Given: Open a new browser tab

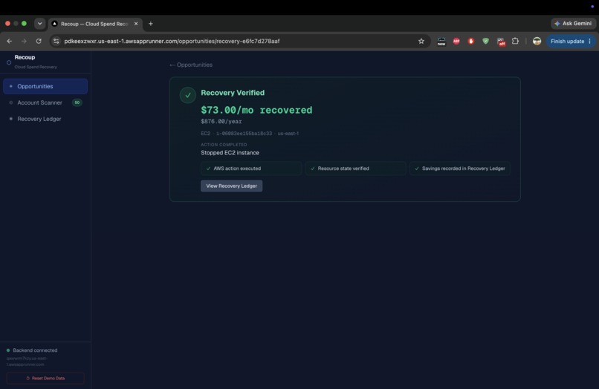Looking at the screenshot, I should tap(151, 24).
